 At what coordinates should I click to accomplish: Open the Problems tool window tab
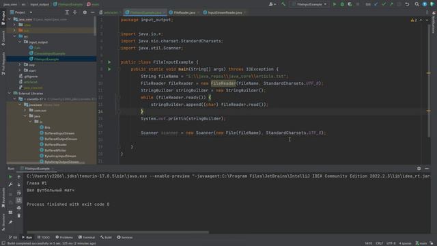pyautogui.click(x=64, y=237)
